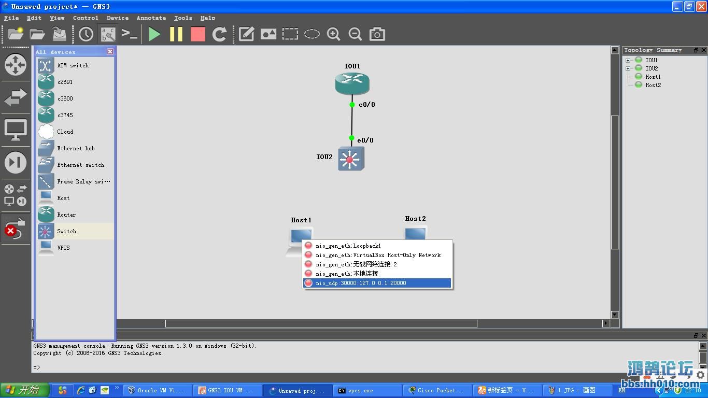Select IOU1 router on canvas
Screen dimensions: 708x398
[x=352, y=83]
